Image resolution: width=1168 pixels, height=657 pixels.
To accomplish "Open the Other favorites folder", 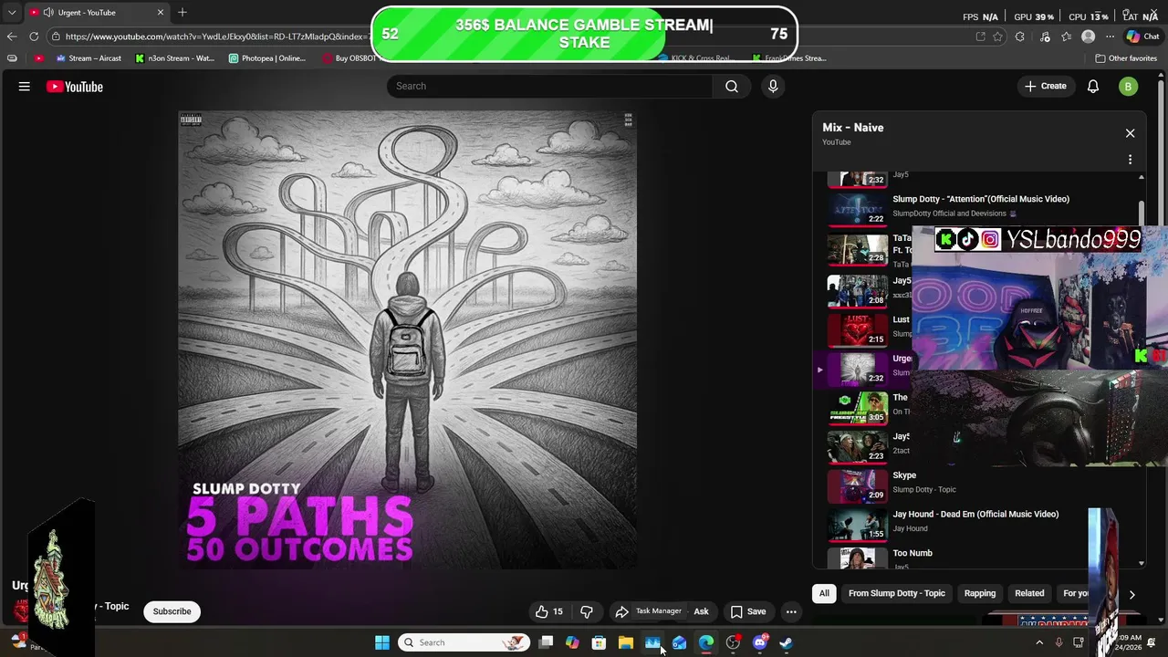I will pyautogui.click(x=1126, y=58).
